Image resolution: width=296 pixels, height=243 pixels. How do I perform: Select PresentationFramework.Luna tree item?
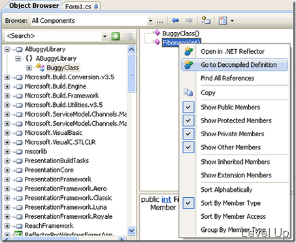tap(65, 207)
